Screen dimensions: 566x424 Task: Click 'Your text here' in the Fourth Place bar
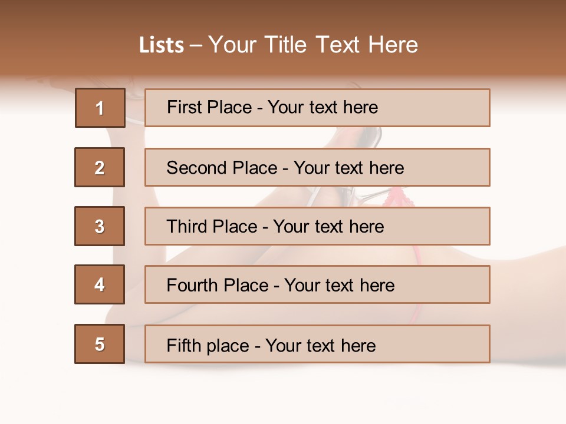click(x=339, y=286)
